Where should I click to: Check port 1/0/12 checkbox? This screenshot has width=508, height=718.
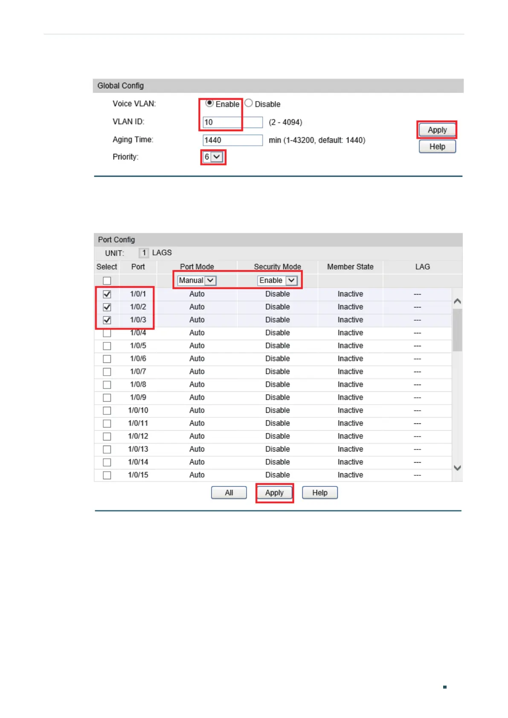tap(107, 437)
